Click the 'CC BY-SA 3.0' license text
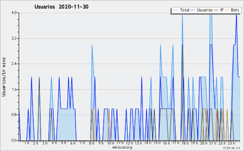244x151 pixels. point(231,148)
